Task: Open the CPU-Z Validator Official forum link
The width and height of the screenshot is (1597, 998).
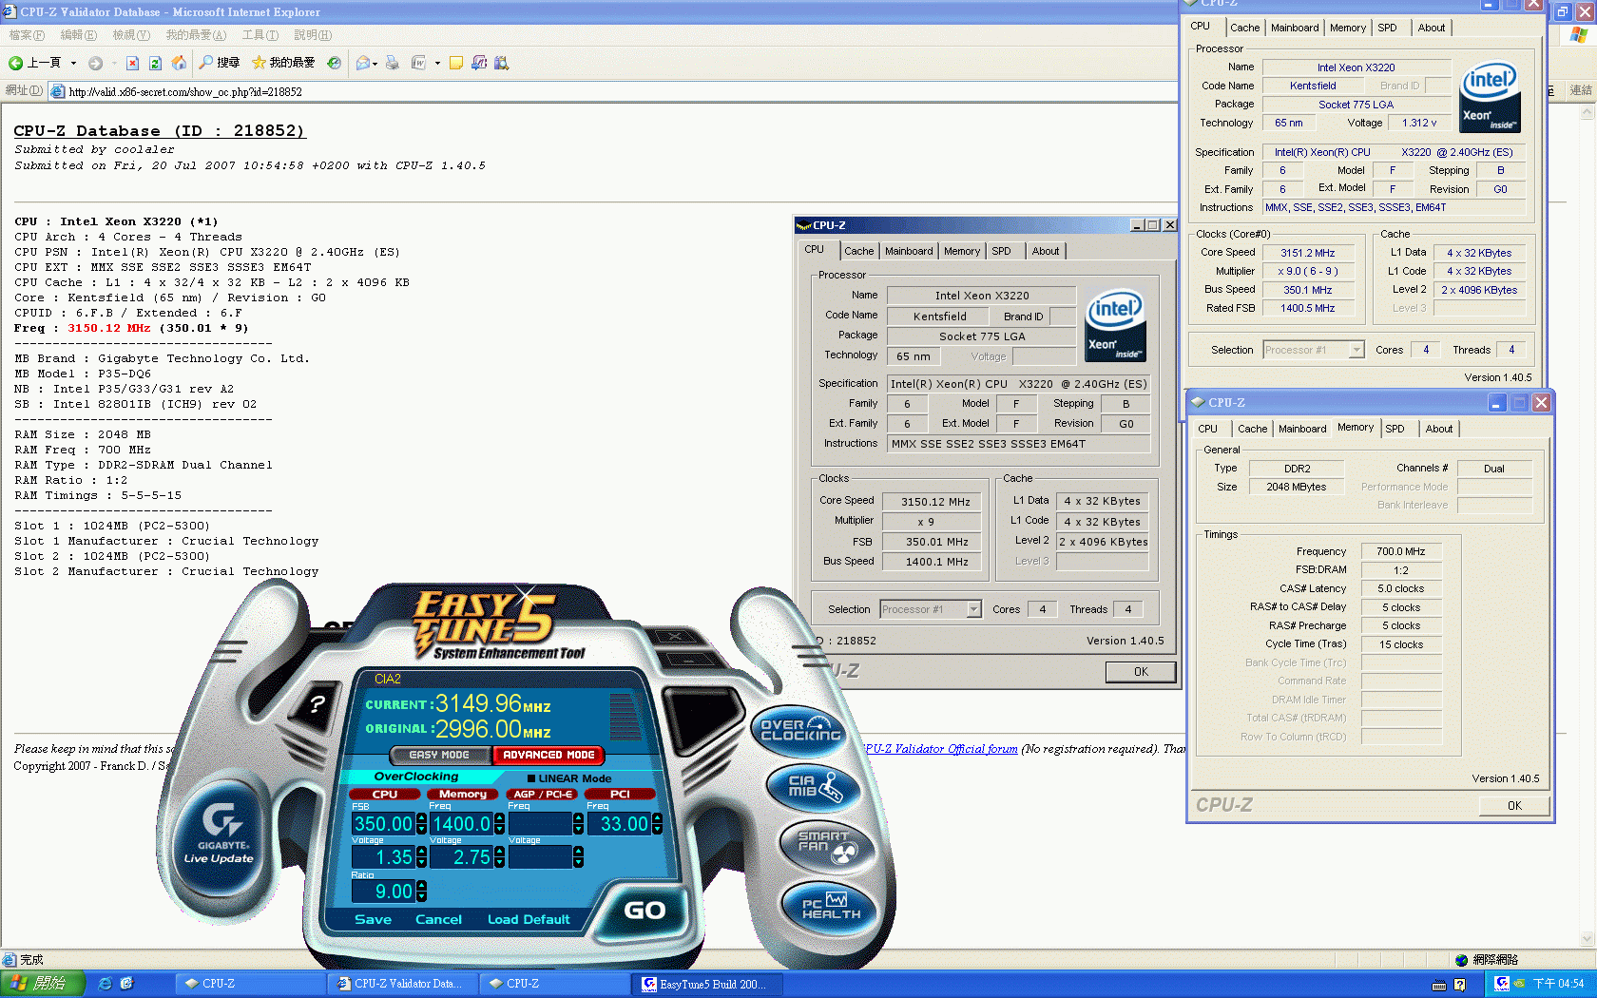Action: tap(941, 749)
